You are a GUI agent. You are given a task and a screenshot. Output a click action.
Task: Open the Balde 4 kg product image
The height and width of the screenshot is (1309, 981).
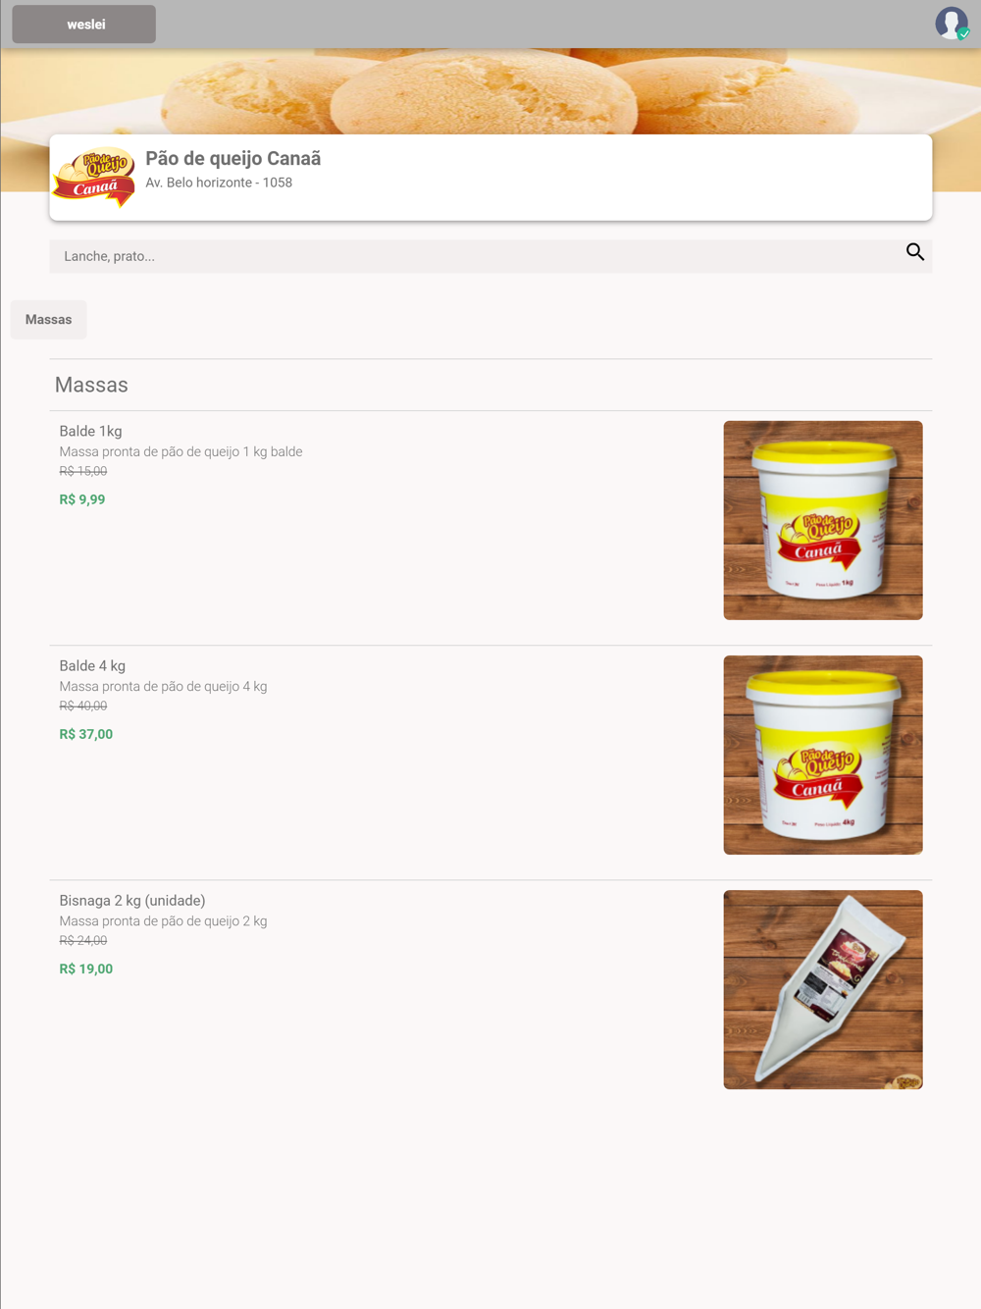[823, 755]
